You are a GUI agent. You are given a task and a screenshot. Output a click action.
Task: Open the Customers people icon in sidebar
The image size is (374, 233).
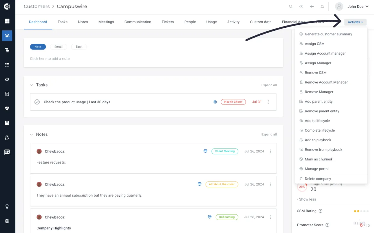pyautogui.click(x=7, y=36)
